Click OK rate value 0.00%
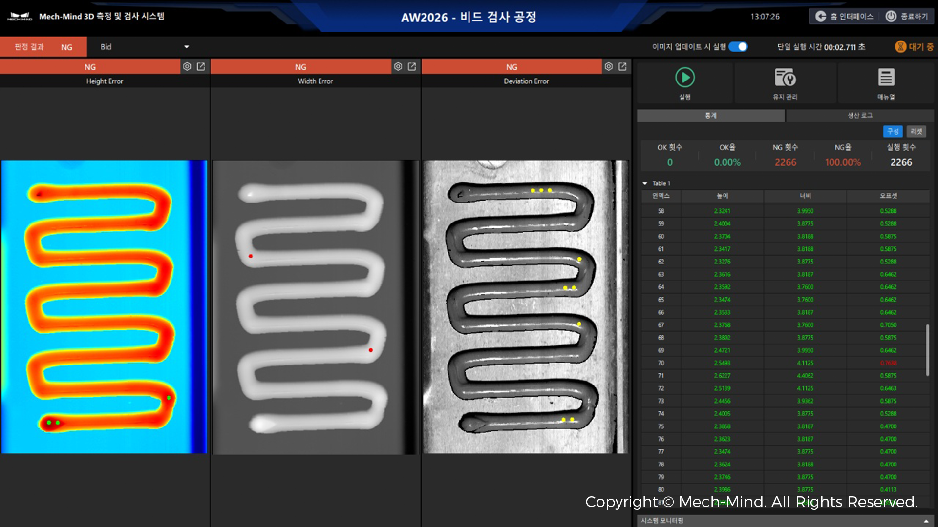 coord(727,162)
